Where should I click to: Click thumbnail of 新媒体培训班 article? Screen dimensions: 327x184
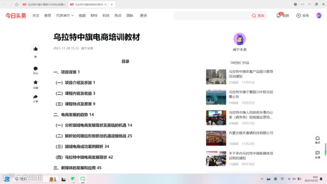pos(216,159)
